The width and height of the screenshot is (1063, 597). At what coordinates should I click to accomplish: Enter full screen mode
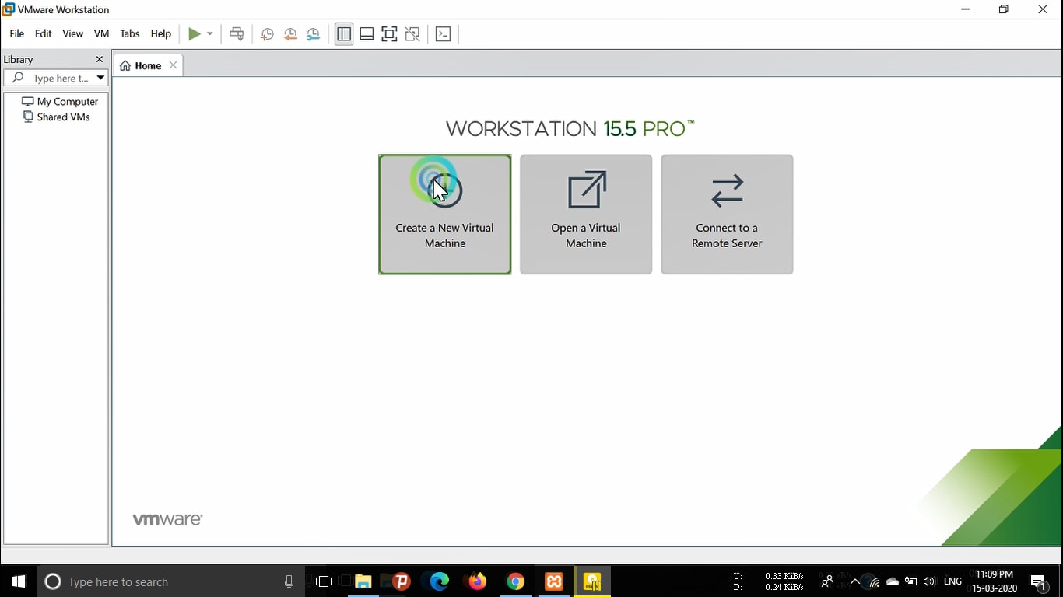[x=389, y=34]
